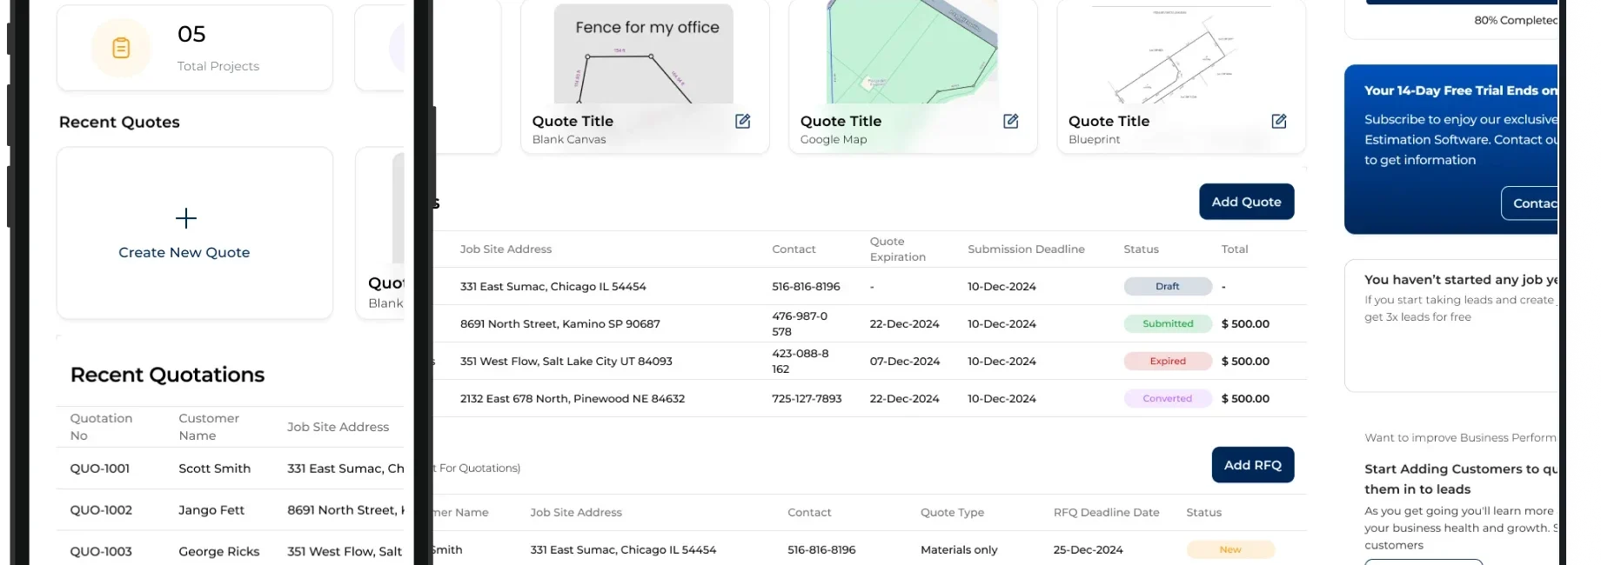Click the RFQ Deadline Date column header
This screenshot has width=1601, height=565.
tap(1106, 513)
